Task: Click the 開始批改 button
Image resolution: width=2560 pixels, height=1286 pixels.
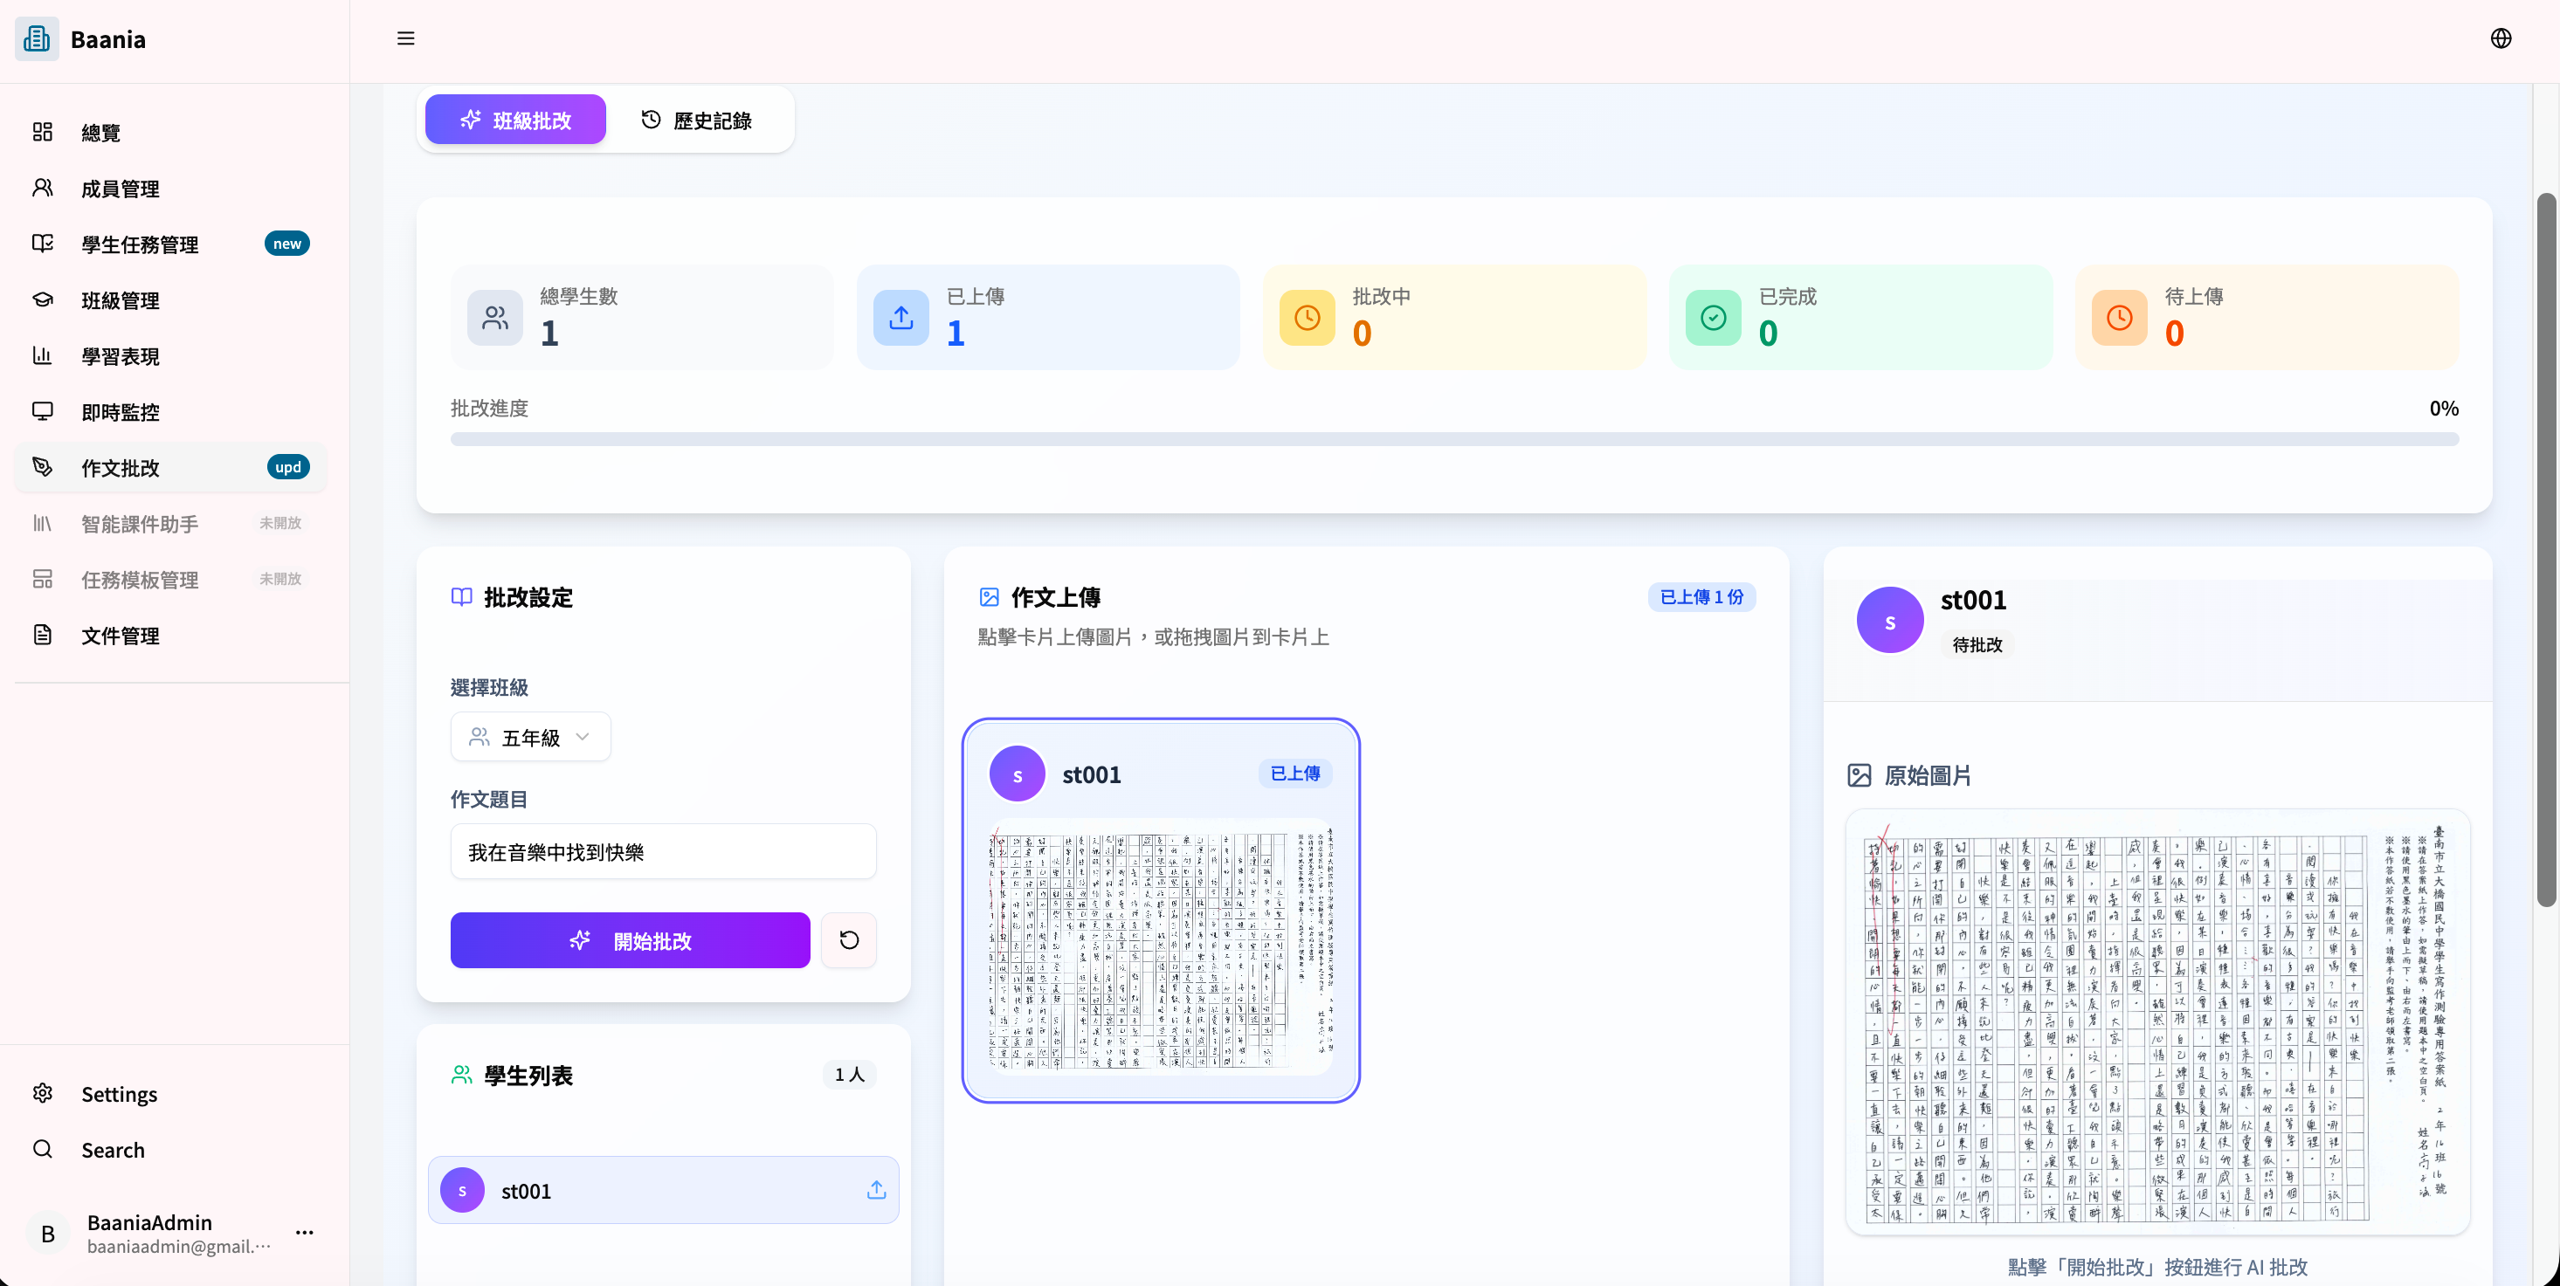Action: [x=629, y=939]
